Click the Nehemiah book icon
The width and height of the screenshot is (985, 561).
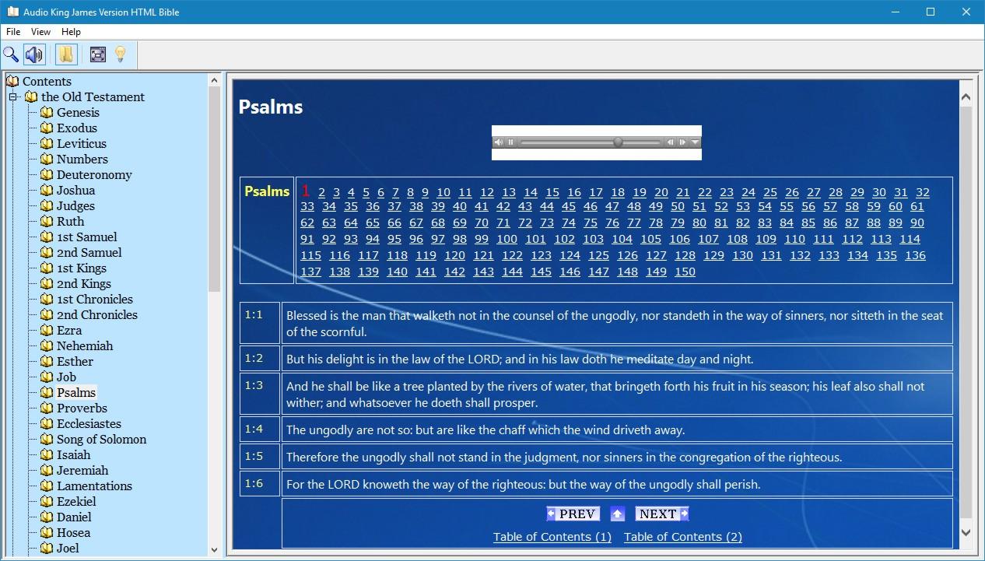(x=47, y=346)
